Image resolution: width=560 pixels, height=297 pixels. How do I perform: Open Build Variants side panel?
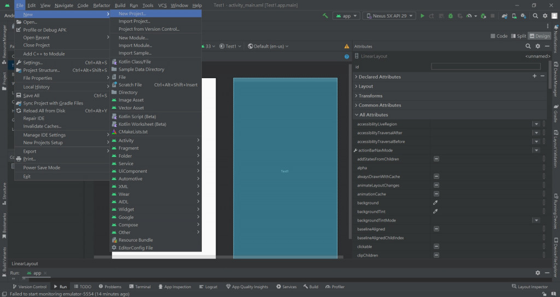coord(4,261)
